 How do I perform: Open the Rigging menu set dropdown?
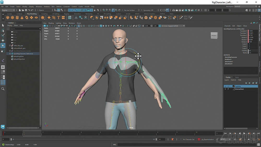[8, 10]
